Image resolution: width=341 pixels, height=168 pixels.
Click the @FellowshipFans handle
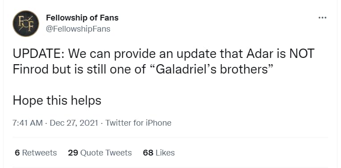pyautogui.click(x=78, y=29)
